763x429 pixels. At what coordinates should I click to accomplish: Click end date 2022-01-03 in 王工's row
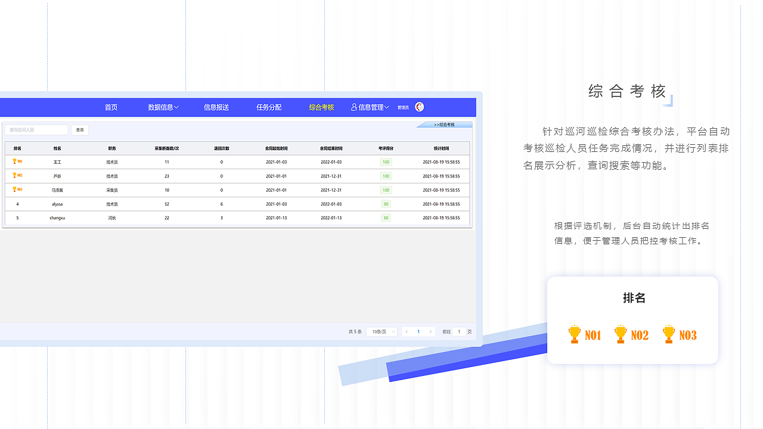tap(331, 162)
